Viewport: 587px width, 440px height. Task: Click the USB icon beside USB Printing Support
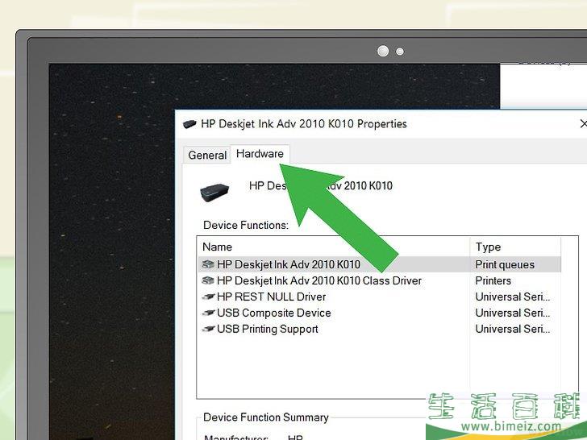tap(208, 329)
